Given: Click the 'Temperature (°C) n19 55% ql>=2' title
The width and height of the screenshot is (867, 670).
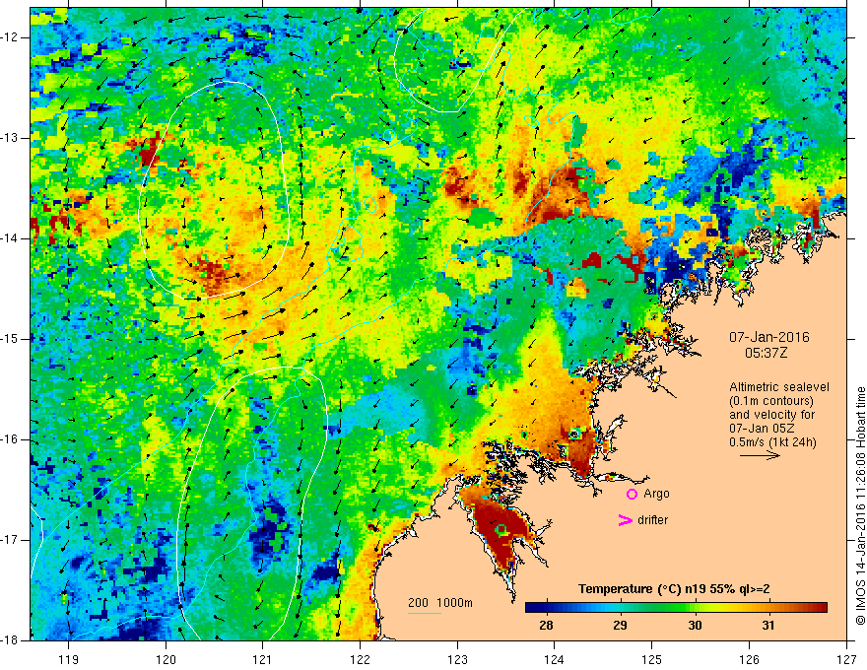Looking at the screenshot, I should click(x=674, y=589).
